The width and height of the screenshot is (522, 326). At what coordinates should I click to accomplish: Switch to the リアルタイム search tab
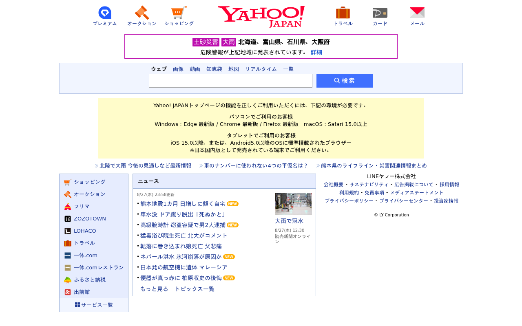pos(261,69)
